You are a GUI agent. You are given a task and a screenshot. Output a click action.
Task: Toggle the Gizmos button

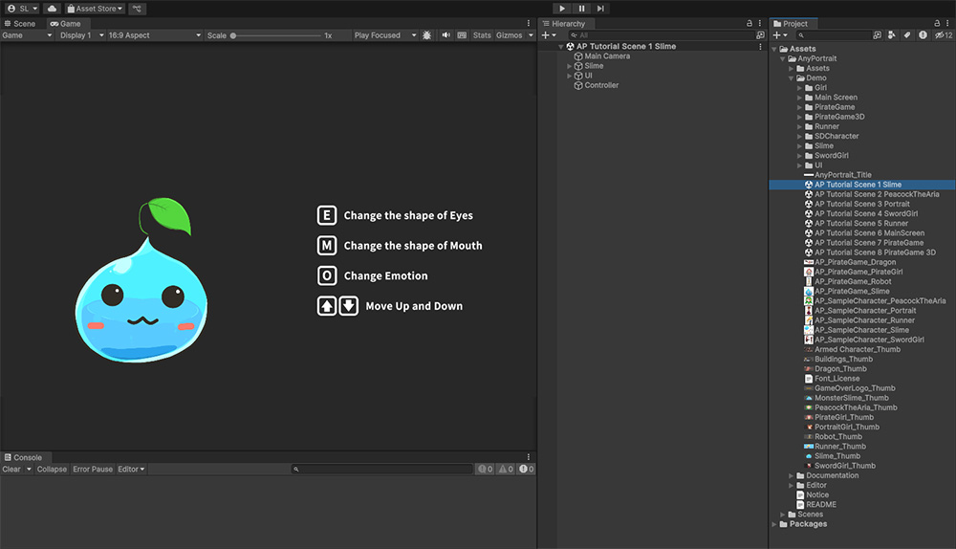click(510, 35)
